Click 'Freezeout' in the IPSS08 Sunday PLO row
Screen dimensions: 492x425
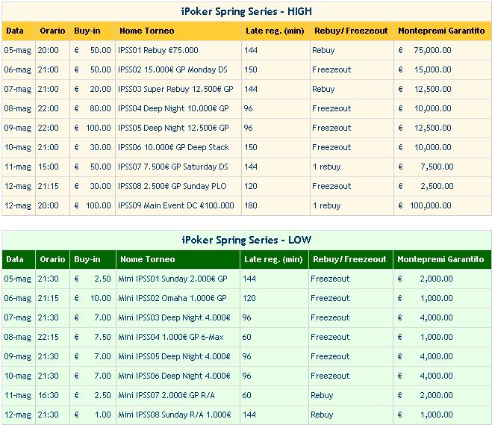(x=331, y=187)
